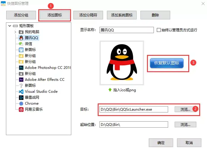Click the Photoshop Ps icon in tree
Screen dimensions: 207x150
click(21, 68)
